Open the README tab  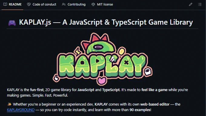pos(12,5)
